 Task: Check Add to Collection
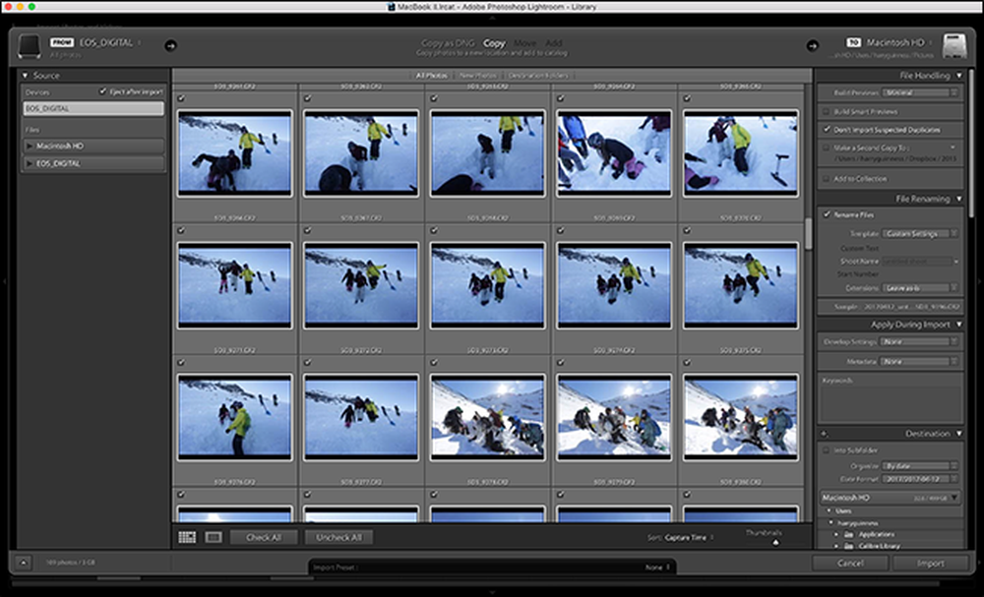(826, 179)
